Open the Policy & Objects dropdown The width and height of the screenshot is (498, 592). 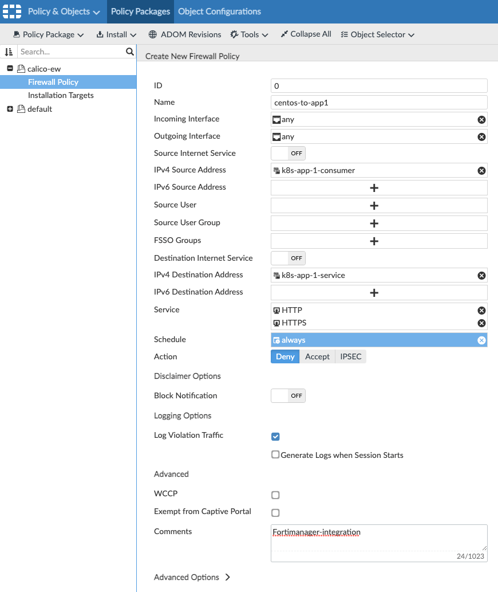(64, 11)
